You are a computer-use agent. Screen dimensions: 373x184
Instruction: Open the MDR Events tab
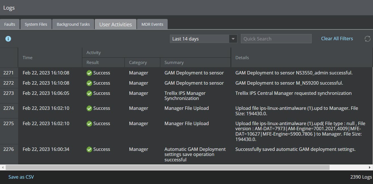click(152, 24)
